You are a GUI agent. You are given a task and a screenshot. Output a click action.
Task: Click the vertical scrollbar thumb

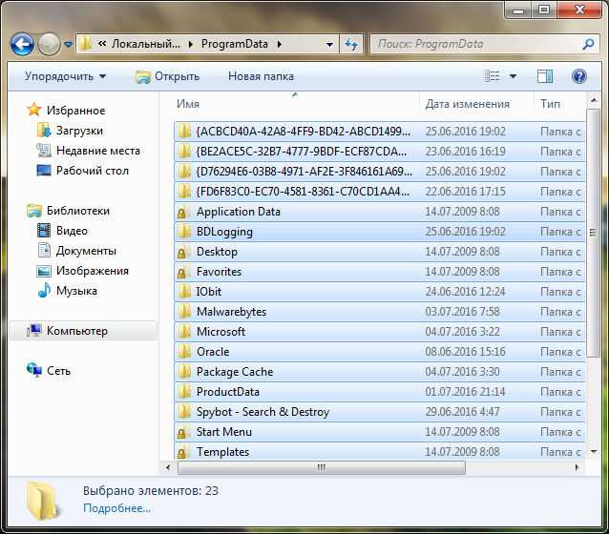coord(594,233)
